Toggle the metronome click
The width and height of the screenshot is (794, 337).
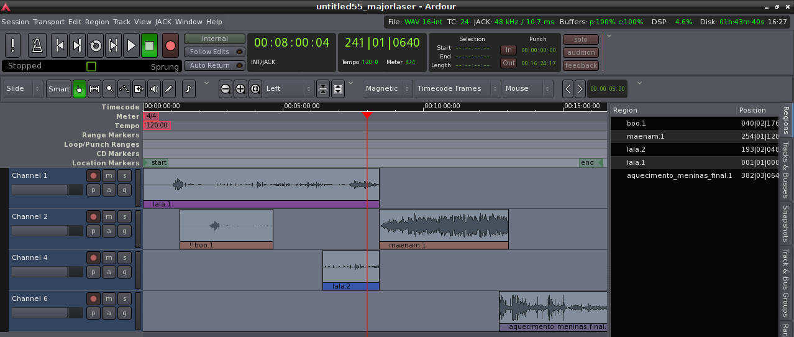pyautogui.click(x=38, y=45)
